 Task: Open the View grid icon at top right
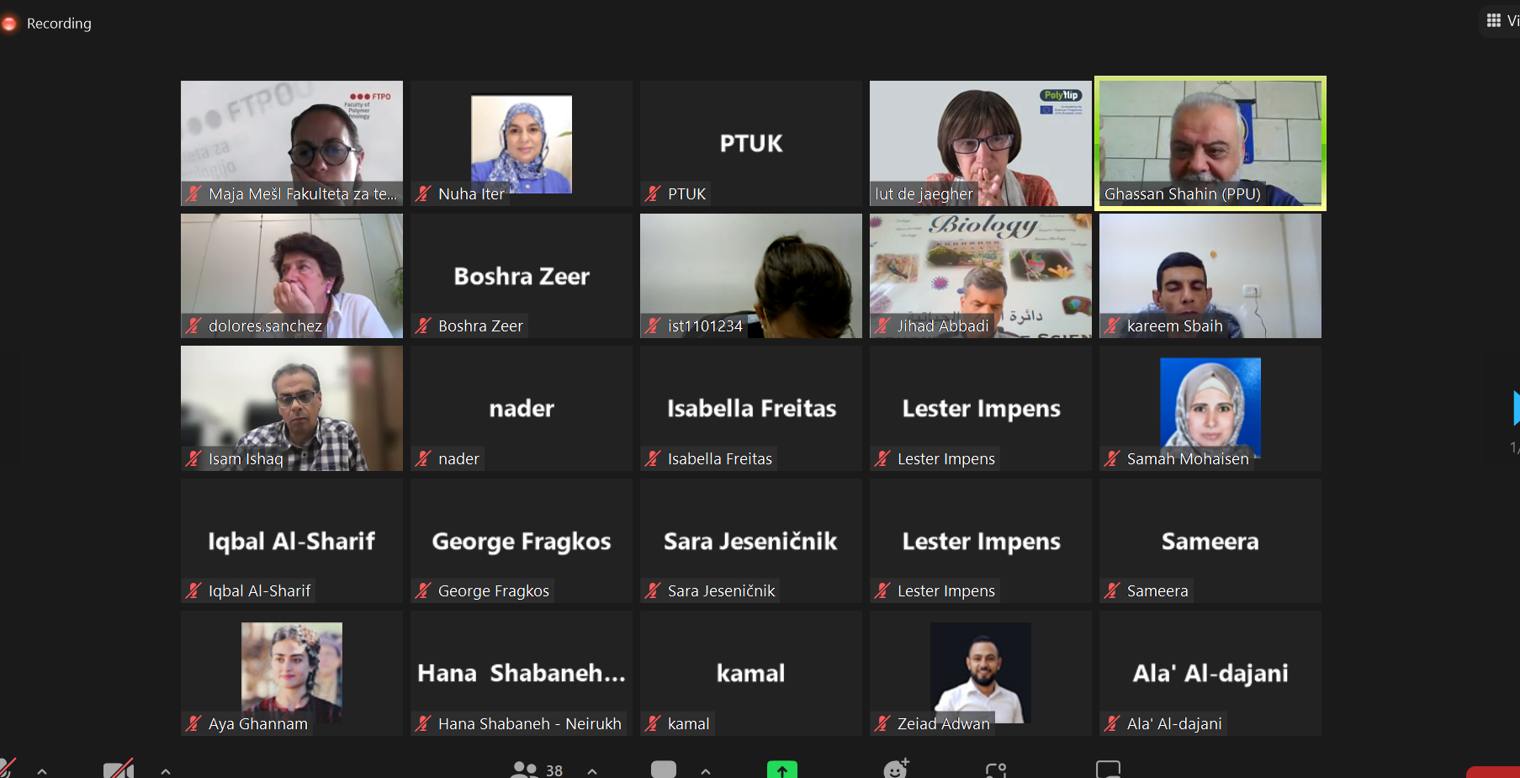pyautogui.click(x=1494, y=20)
